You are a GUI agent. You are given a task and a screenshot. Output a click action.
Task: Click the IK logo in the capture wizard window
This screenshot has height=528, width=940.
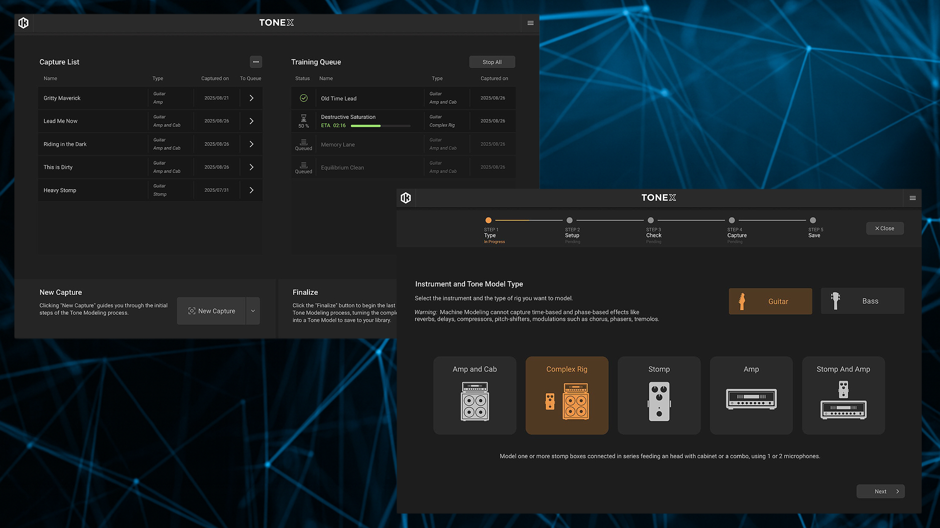(406, 198)
